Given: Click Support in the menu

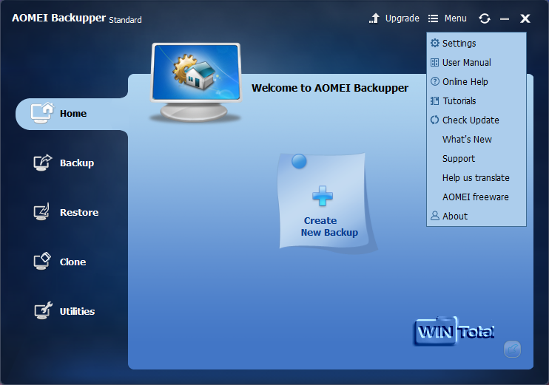Looking at the screenshot, I should pyautogui.click(x=459, y=159).
